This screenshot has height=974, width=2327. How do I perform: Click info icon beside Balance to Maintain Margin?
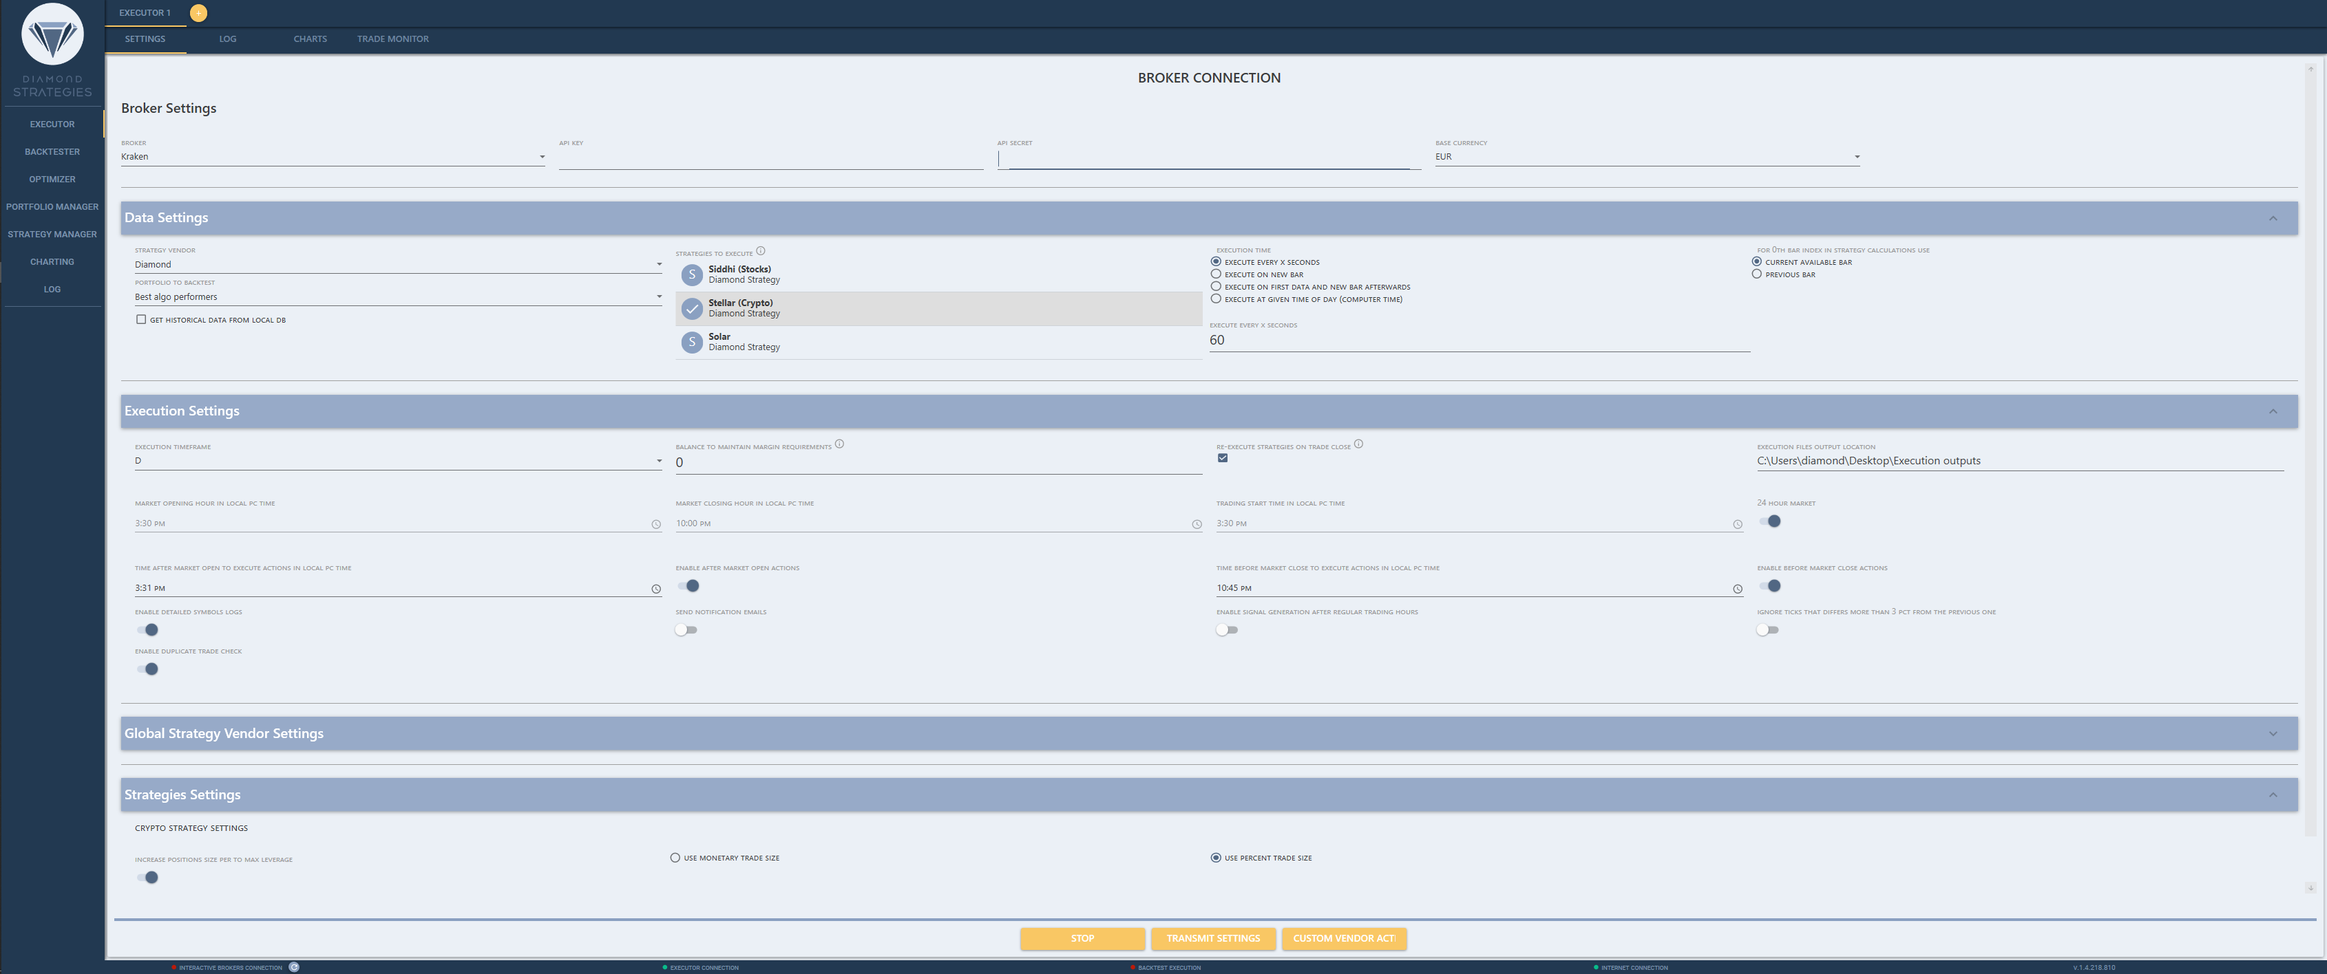click(x=839, y=444)
